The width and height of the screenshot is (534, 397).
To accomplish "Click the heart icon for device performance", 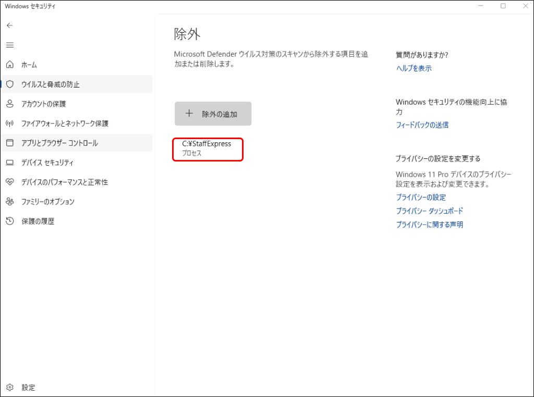I will tap(10, 182).
